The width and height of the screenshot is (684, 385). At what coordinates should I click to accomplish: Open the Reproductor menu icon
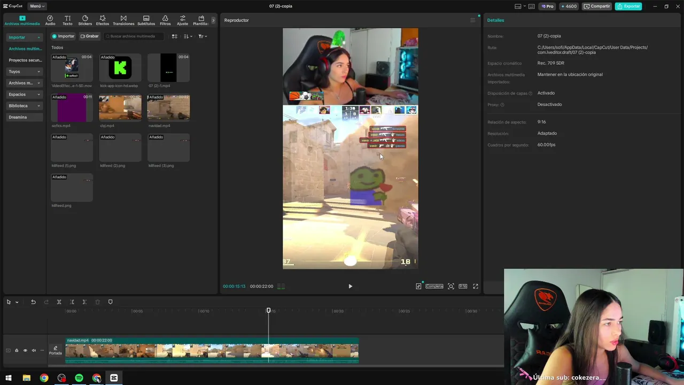tap(472, 20)
